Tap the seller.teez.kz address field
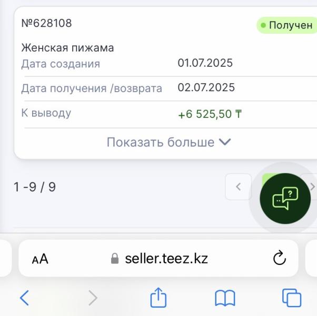The image size is (317, 316). [x=158, y=258]
